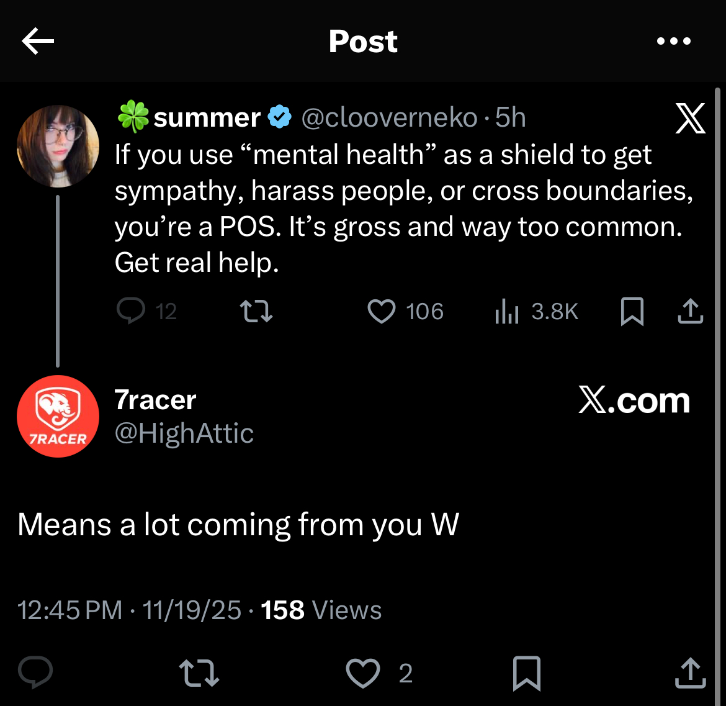The image size is (726, 706).
Task: Open summer's profile picture
Action: [58, 146]
